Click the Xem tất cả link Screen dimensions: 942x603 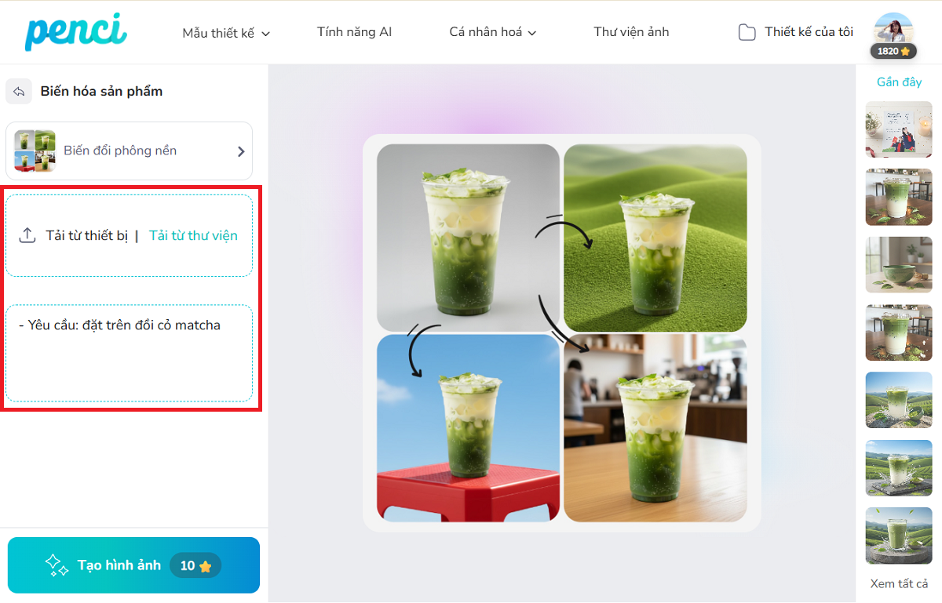(x=899, y=584)
